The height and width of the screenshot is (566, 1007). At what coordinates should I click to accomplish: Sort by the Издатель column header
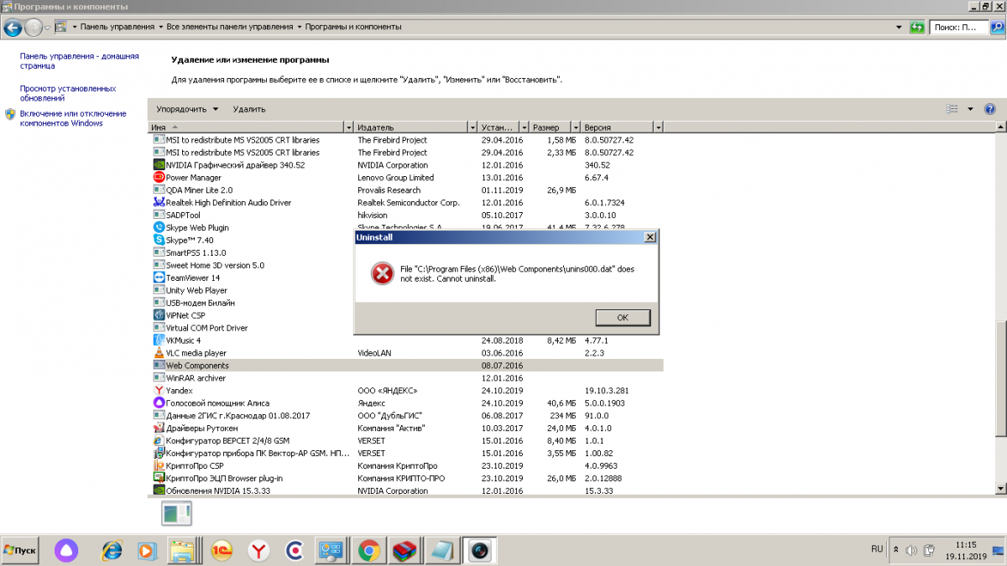click(410, 127)
